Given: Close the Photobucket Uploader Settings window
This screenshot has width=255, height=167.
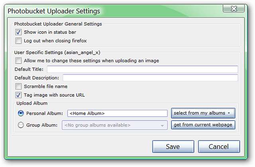Looking at the screenshot, I should click(x=238, y=8).
